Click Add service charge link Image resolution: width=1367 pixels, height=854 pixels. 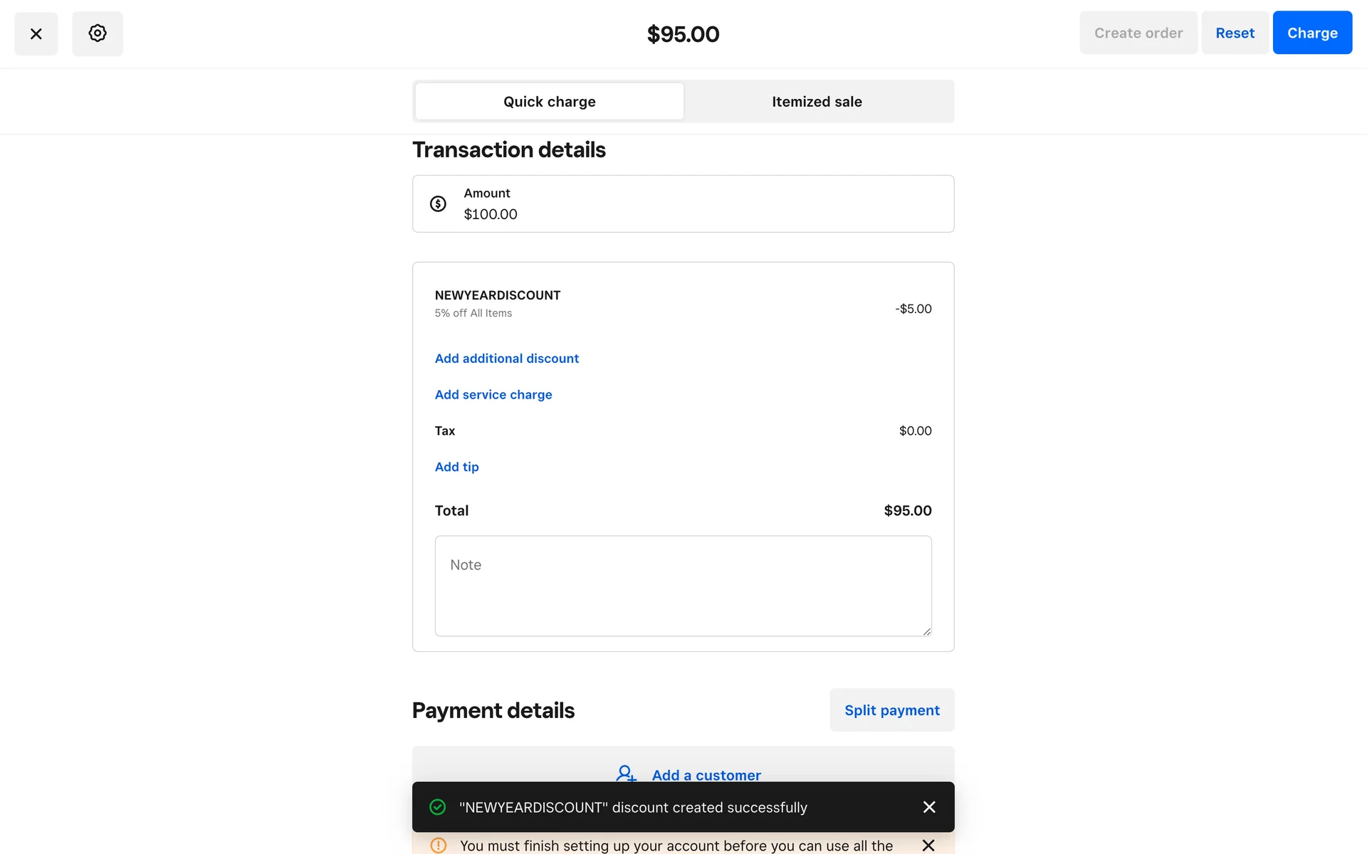click(x=493, y=395)
